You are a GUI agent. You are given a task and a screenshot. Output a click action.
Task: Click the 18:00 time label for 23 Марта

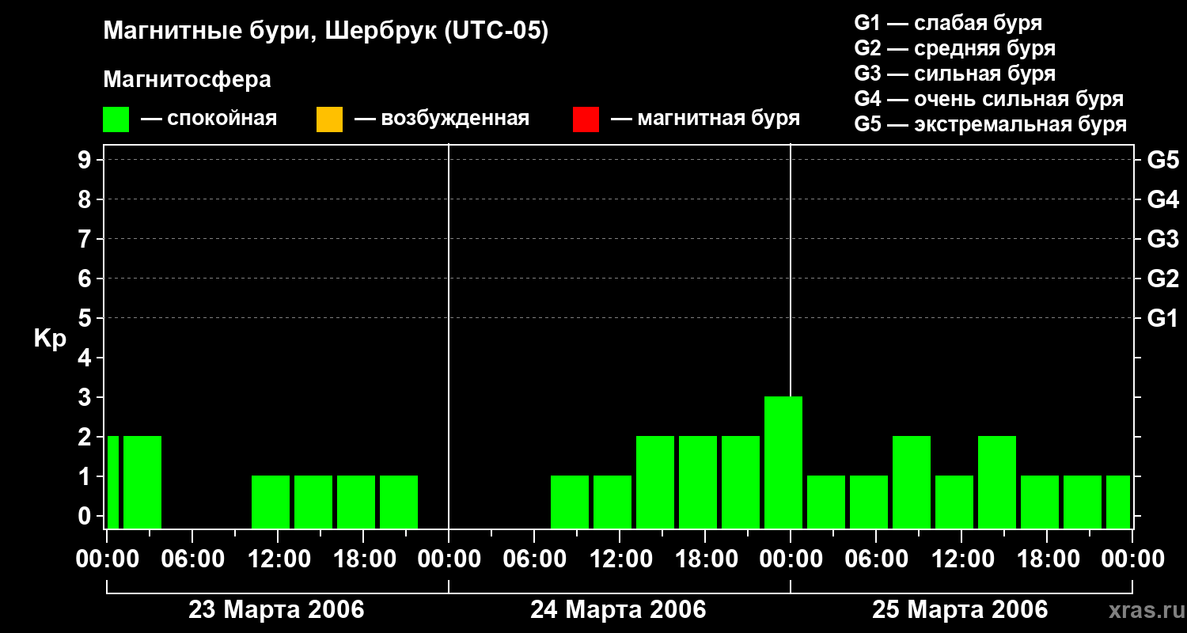coord(363,559)
